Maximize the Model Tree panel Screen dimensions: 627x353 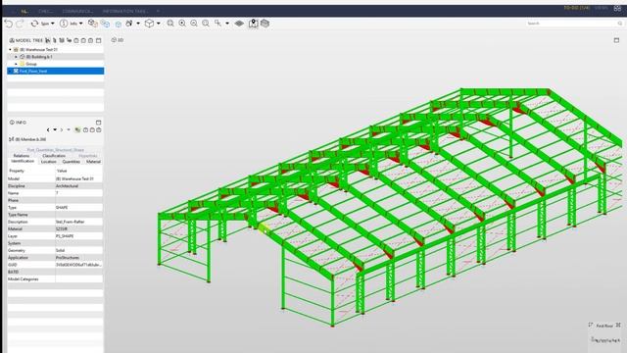[98, 40]
